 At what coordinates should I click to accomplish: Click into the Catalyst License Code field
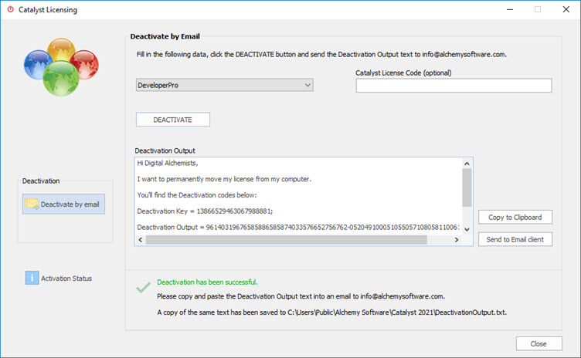tap(454, 86)
